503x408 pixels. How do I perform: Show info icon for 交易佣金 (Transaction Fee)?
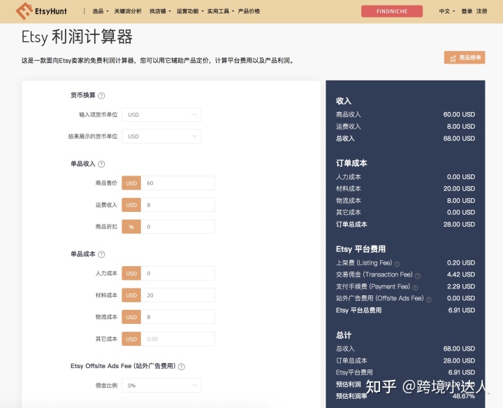pyautogui.click(x=418, y=276)
